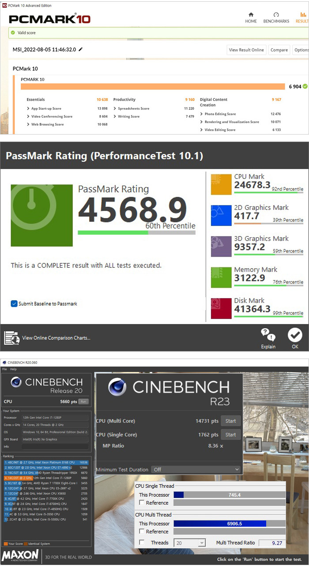Viewport: 309px width, 567px height.
Task: Click the large green PassMark stopwatch icon
Action: point(41,215)
